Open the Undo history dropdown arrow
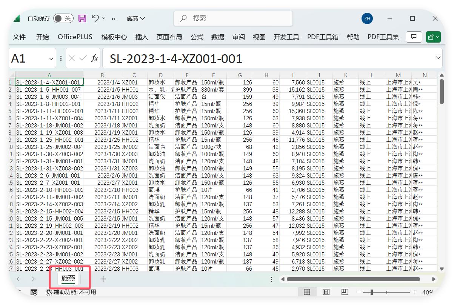Viewport: 454px width, 305px height. [x=104, y=18]
